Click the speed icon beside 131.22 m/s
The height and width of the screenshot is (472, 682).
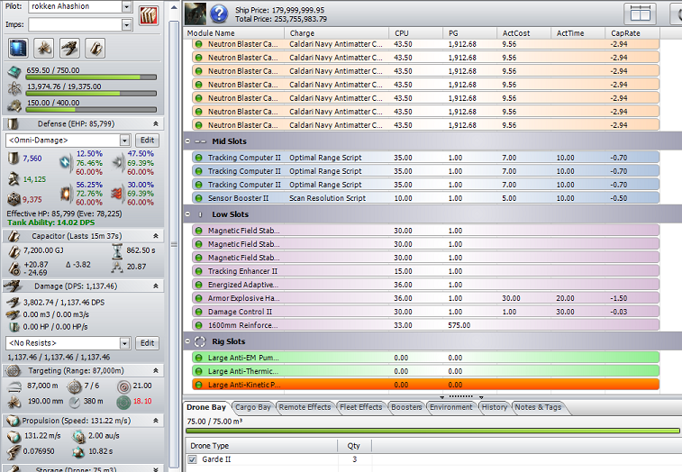click(x=14, y=436)
